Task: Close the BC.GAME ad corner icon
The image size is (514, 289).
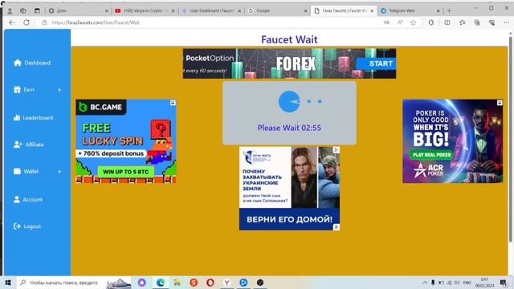Action: (x=173, y=103)
